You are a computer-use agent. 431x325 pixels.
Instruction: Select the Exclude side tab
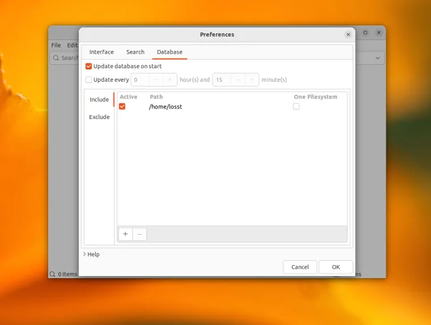coord(99,117)
